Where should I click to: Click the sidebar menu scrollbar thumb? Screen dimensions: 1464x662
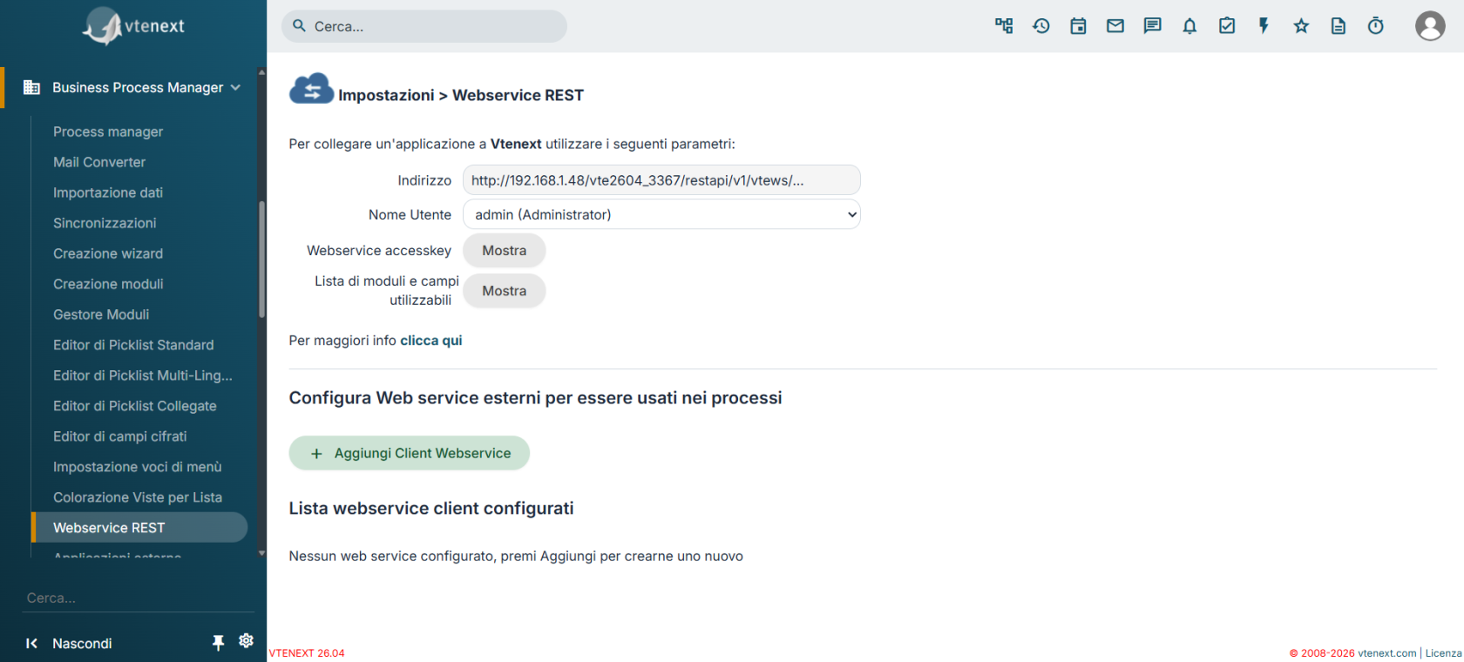pyautogui.click(x=261, y=260)
